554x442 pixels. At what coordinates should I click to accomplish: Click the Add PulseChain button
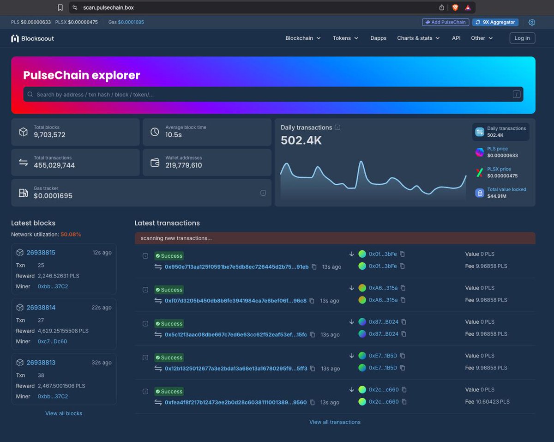446,22
